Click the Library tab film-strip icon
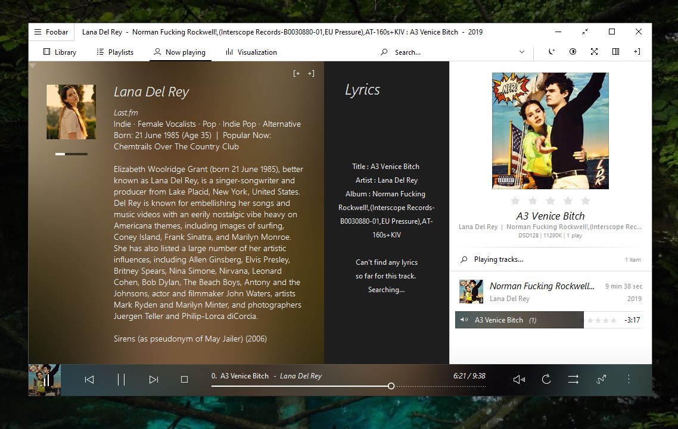This screenshot has width=678, height=429. point(46,52)
